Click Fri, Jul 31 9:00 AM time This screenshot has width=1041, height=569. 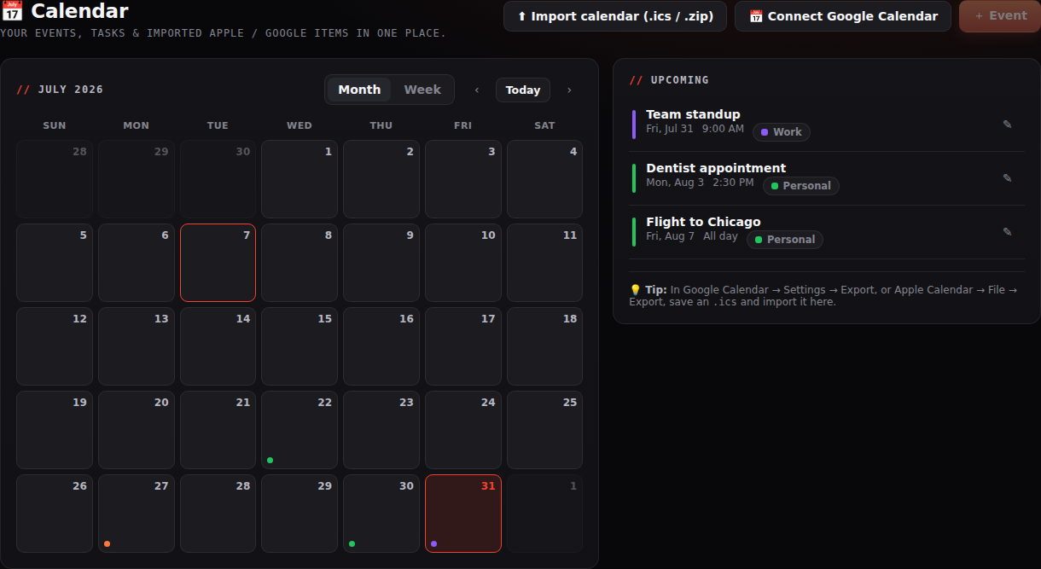click(695, 129)
